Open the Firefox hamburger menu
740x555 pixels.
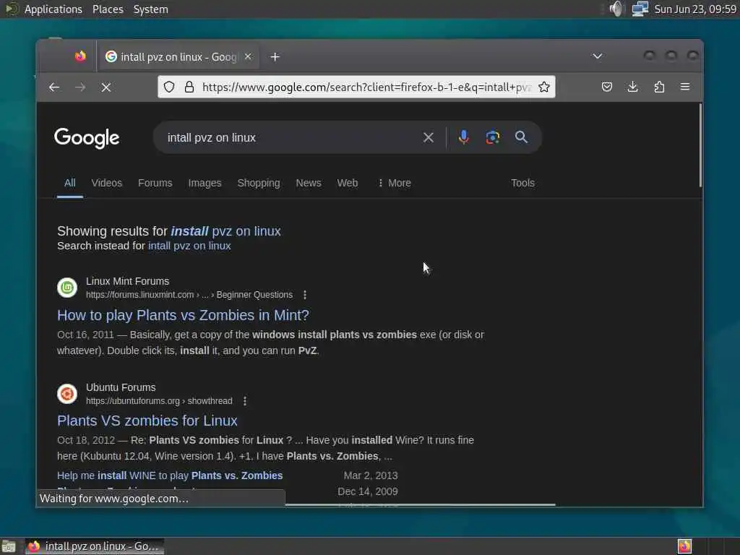[685, 87]
